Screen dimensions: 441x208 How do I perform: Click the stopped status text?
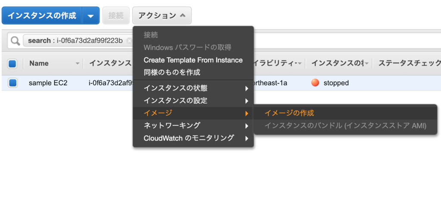pos(336,83)
